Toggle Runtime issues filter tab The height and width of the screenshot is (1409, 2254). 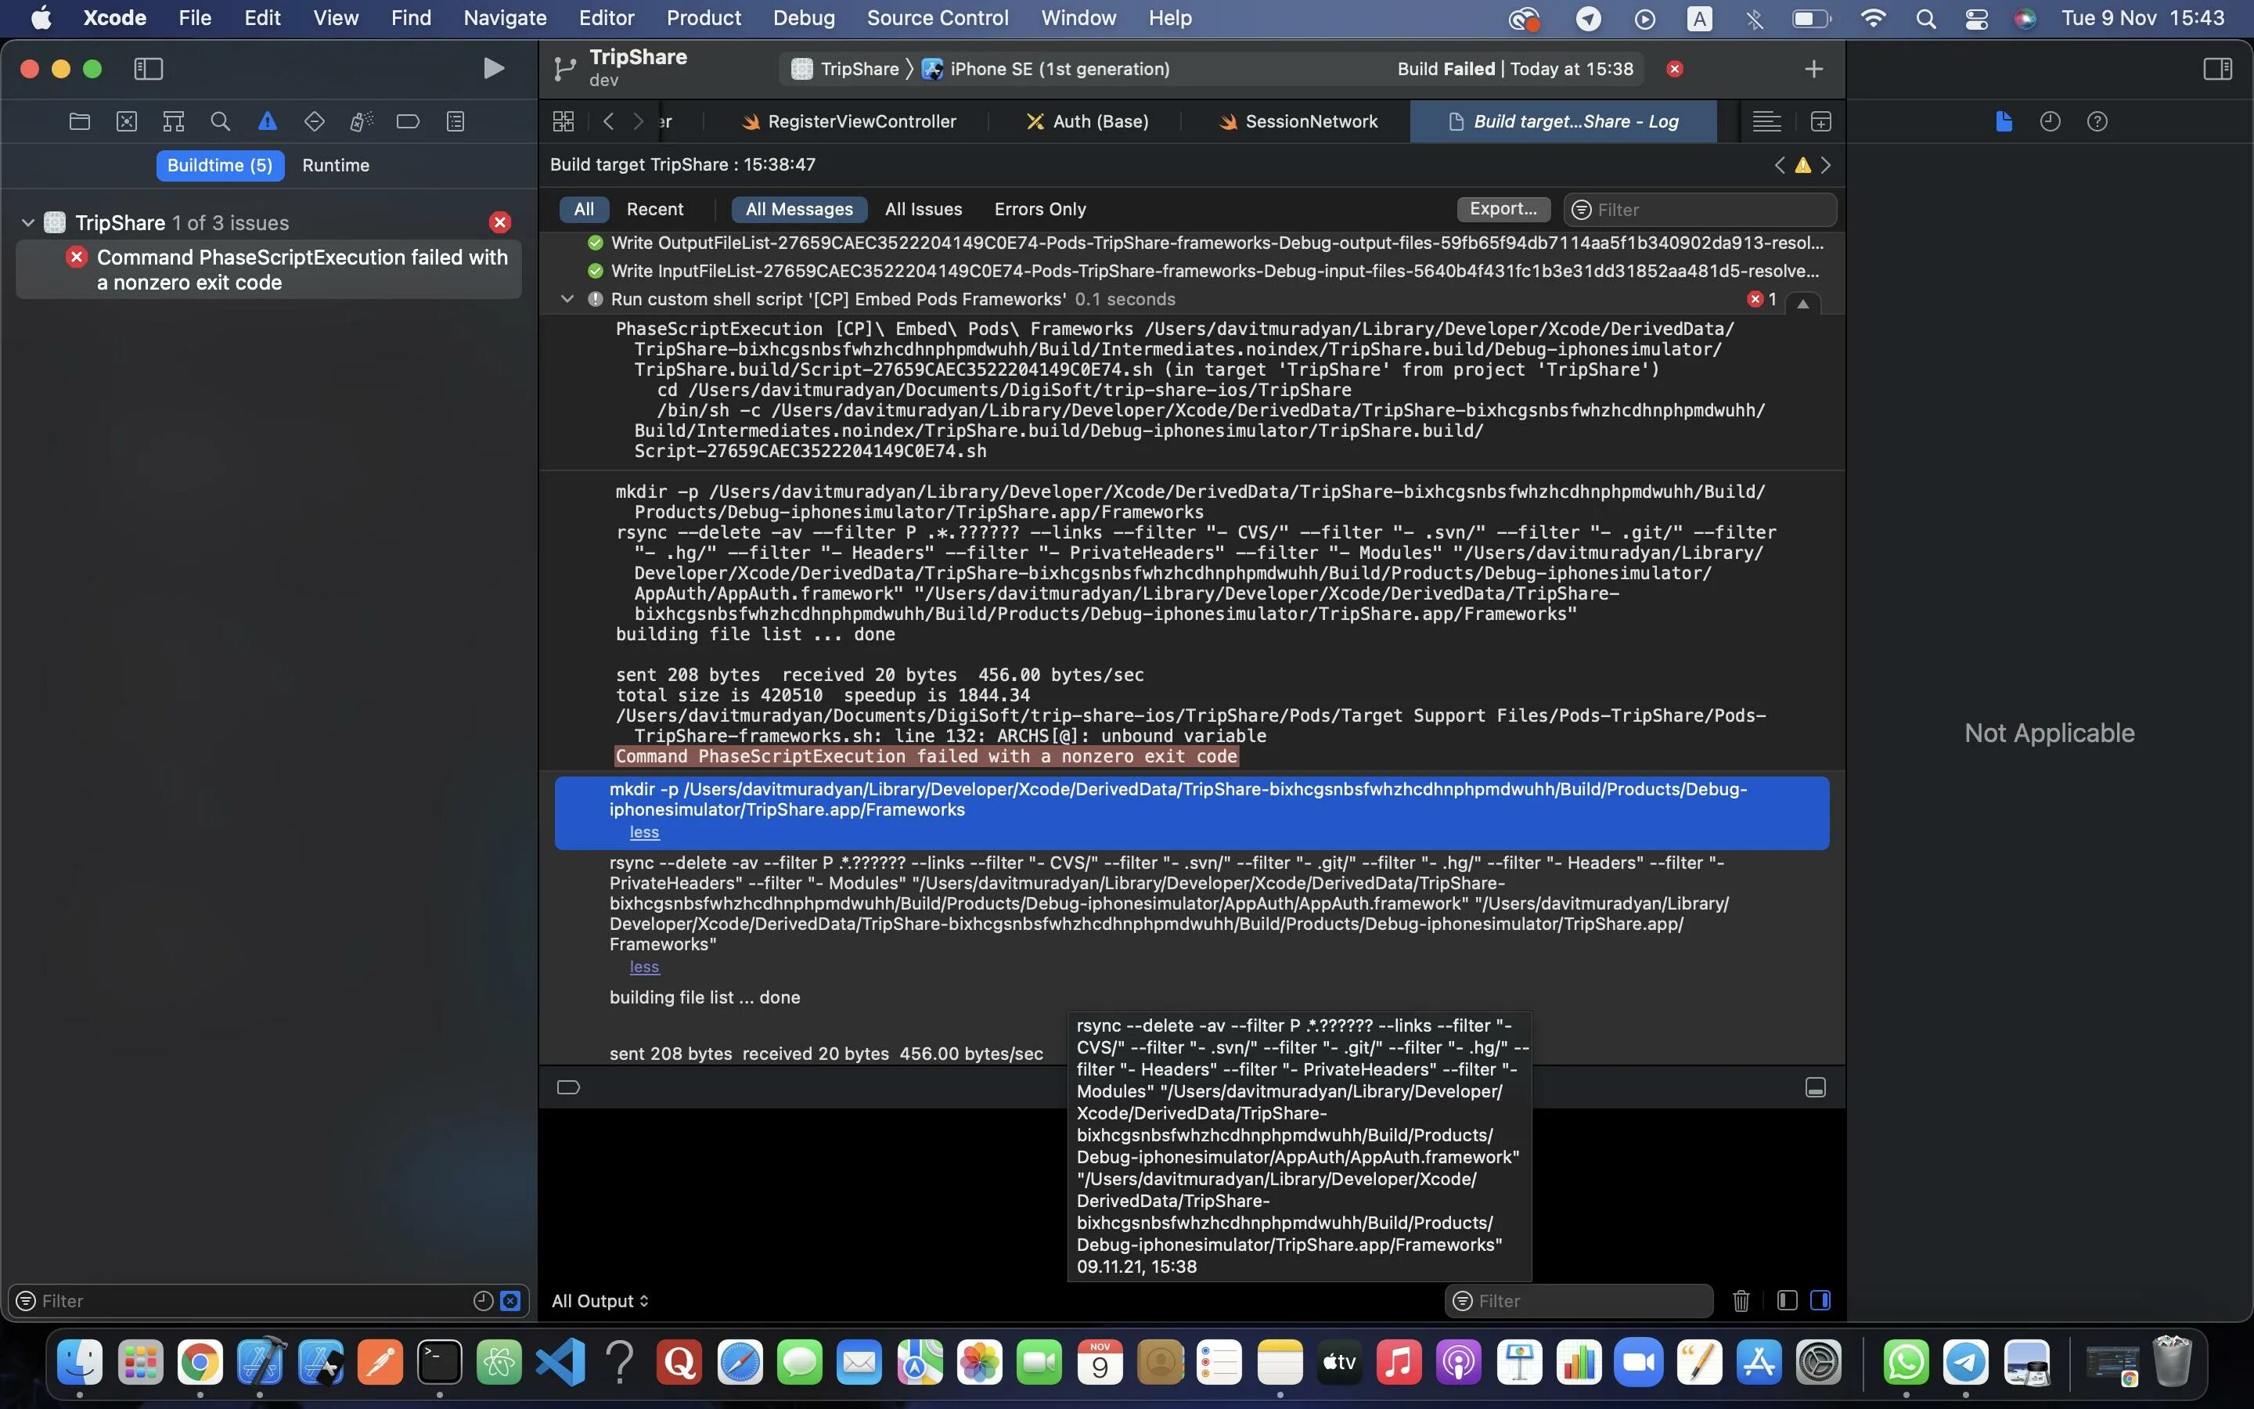coord(334,164)
